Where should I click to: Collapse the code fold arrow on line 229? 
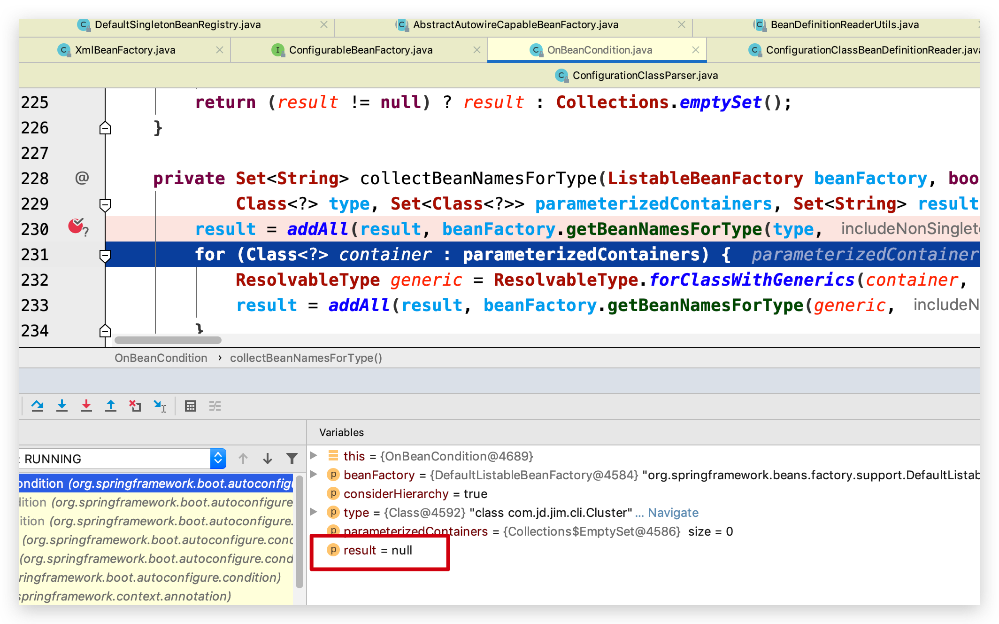click(x=105, y=204)
